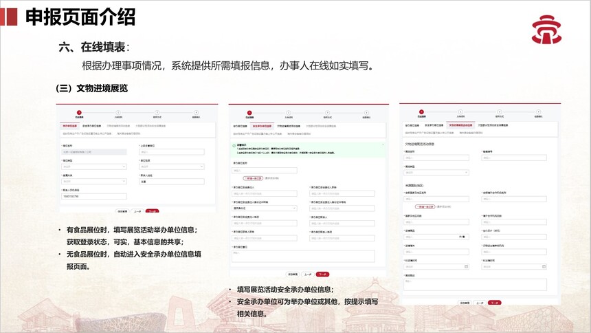The image size is (591, 333).
Task: Open third tab 文物进境展览 in middle form
Action: click(x=289, y=126)
